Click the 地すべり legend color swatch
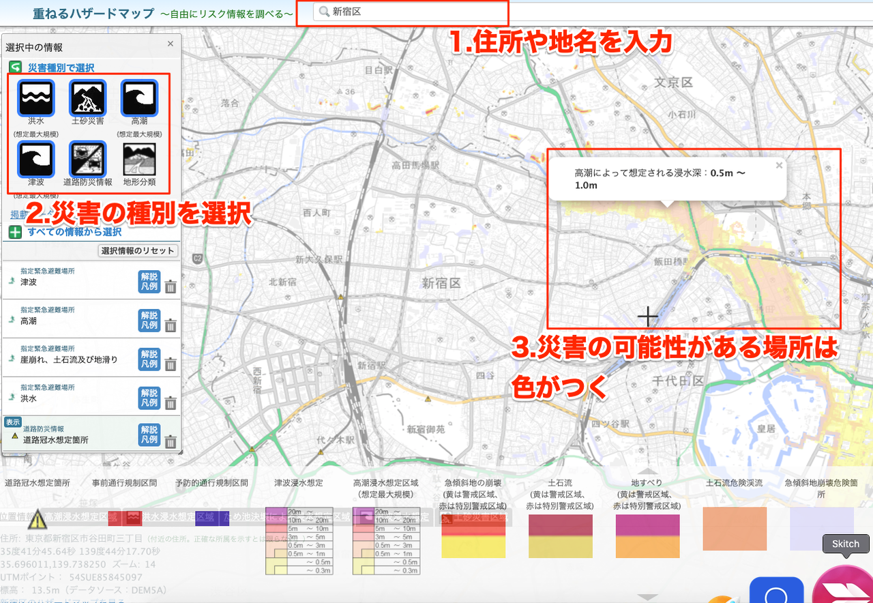 click(x=648, y=536)
